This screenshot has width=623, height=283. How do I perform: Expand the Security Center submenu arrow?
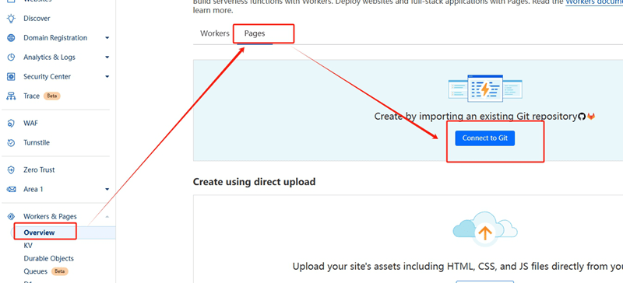tap(107, 77)
